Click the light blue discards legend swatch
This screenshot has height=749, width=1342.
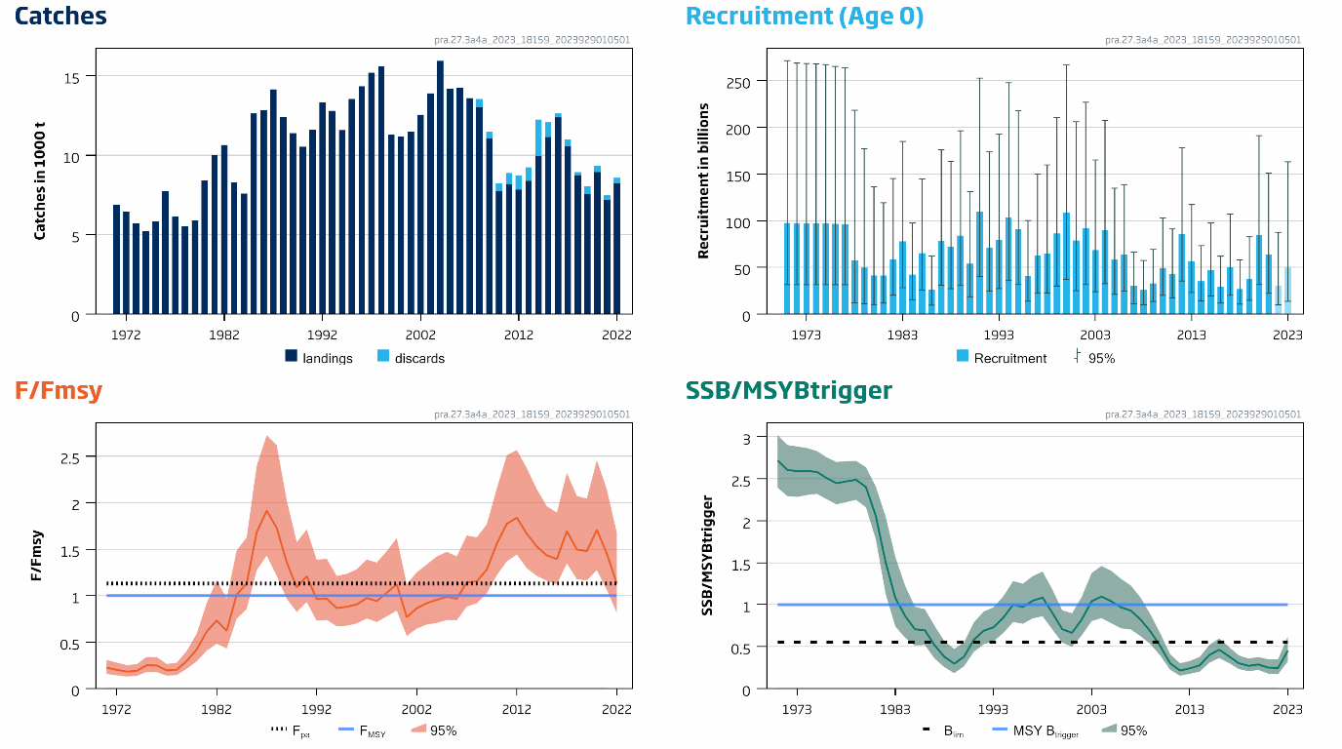click(x=383, y=357)
